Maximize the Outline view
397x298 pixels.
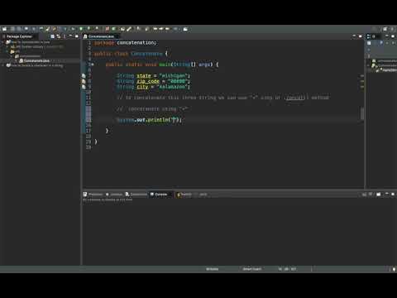(x=393, y=36)
